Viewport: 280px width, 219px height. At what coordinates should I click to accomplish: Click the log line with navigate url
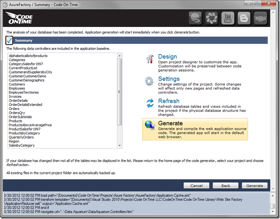click(x=69, y=212)
